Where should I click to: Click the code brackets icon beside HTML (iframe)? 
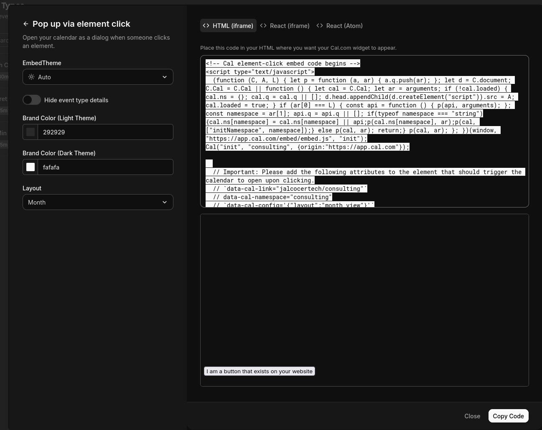tap(206, 25)
